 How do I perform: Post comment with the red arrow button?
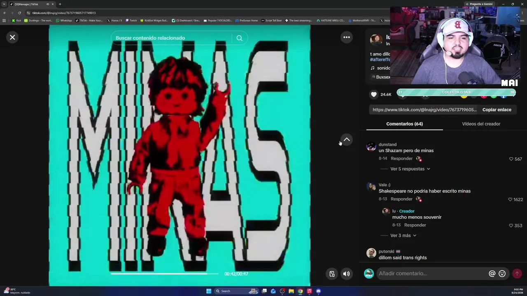tap(517, 273)
